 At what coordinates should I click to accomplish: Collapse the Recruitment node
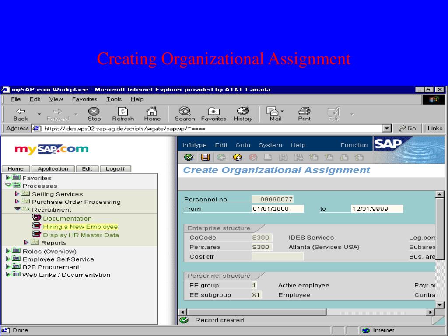(17, 209)
